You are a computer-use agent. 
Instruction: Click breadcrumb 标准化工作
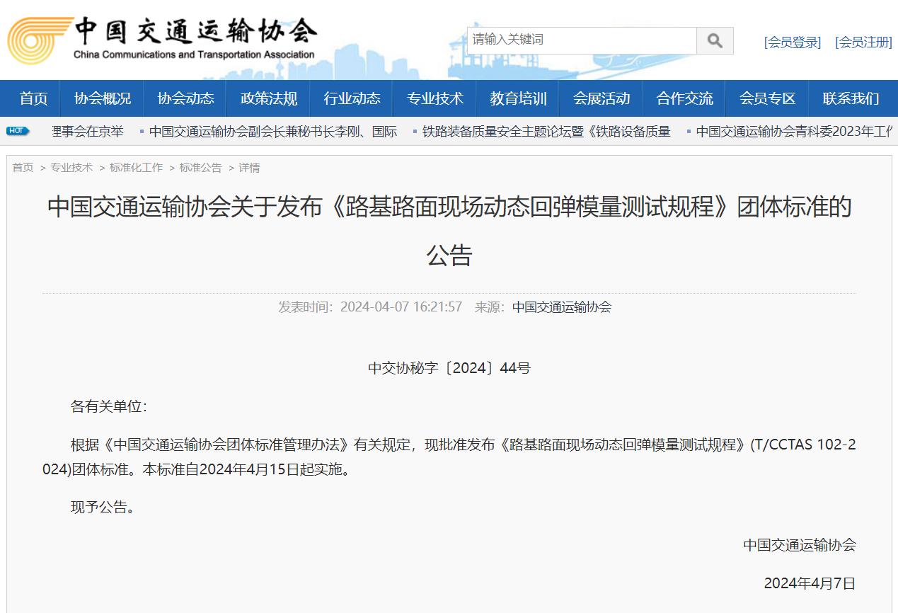[x=136, y=168]
